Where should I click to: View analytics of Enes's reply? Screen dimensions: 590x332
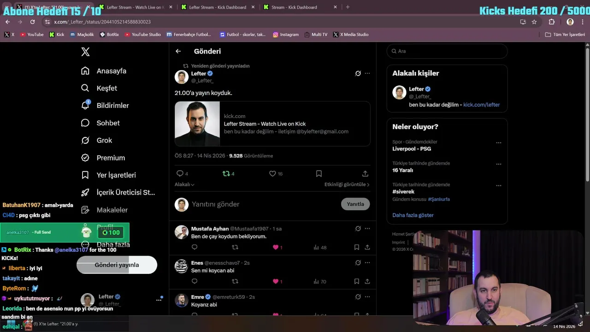[320, 282]
